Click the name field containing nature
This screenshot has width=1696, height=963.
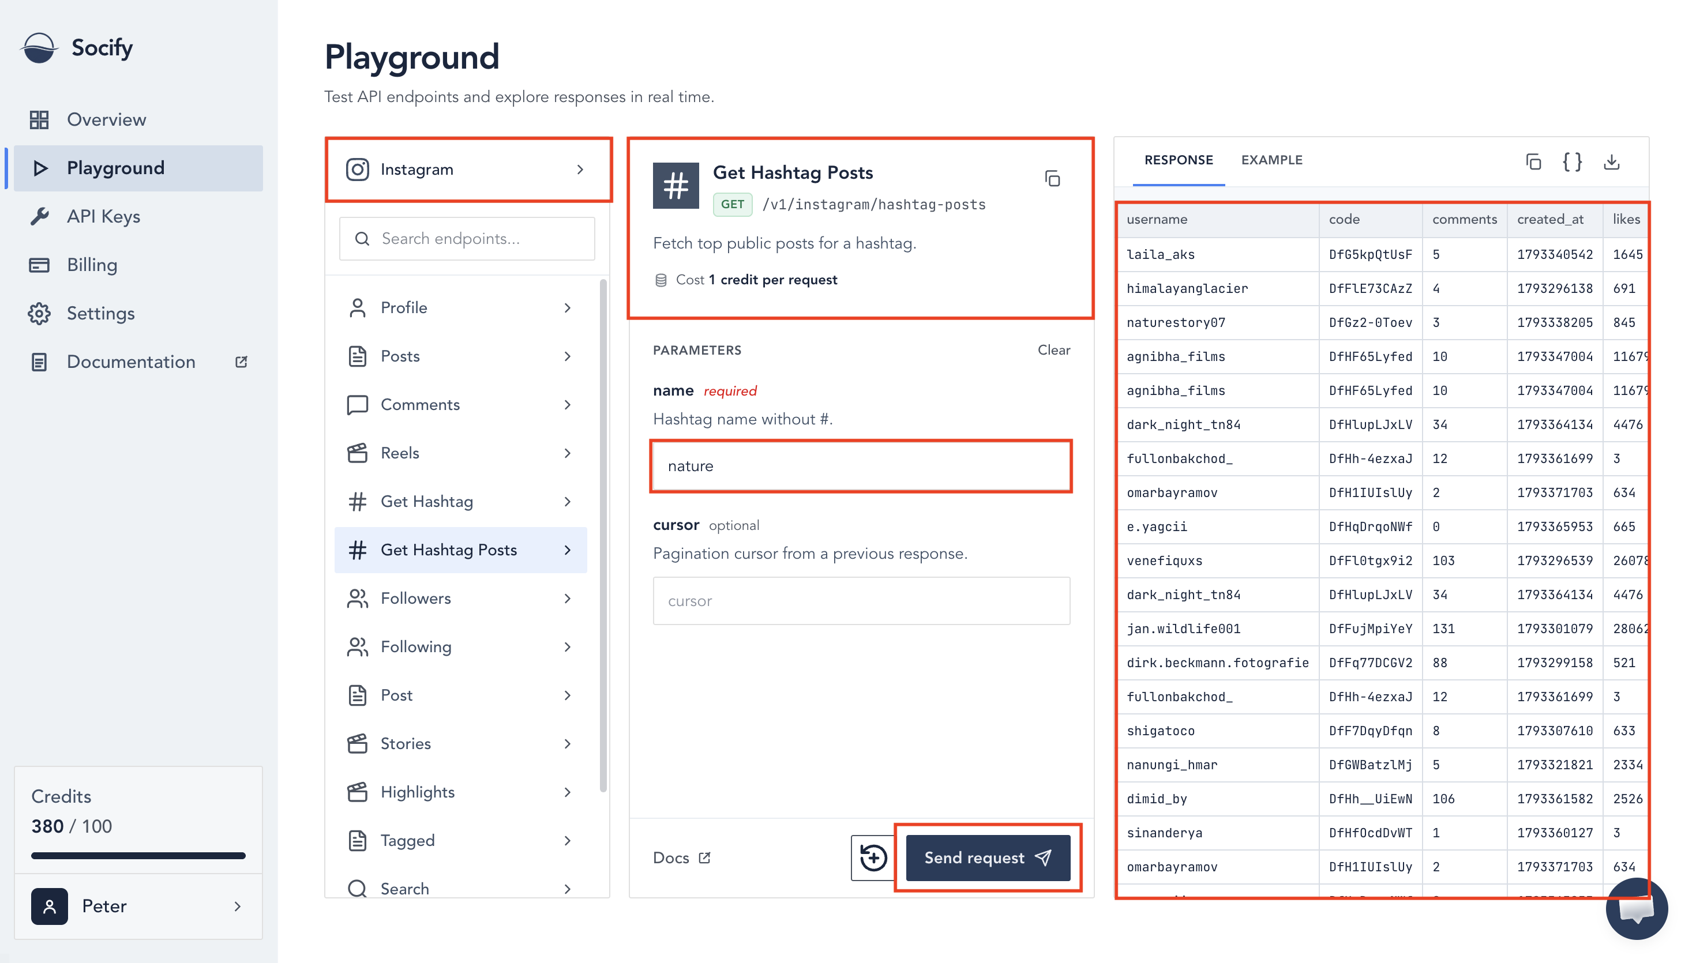tap(861, 467)
